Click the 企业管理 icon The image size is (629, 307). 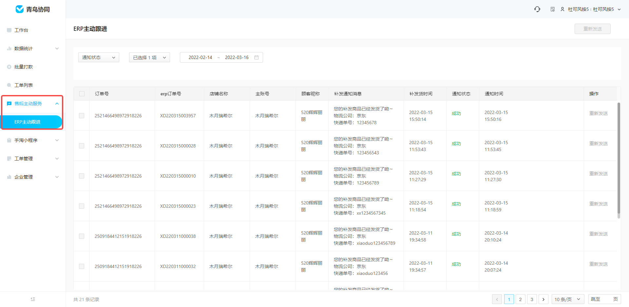coord(9,177)
